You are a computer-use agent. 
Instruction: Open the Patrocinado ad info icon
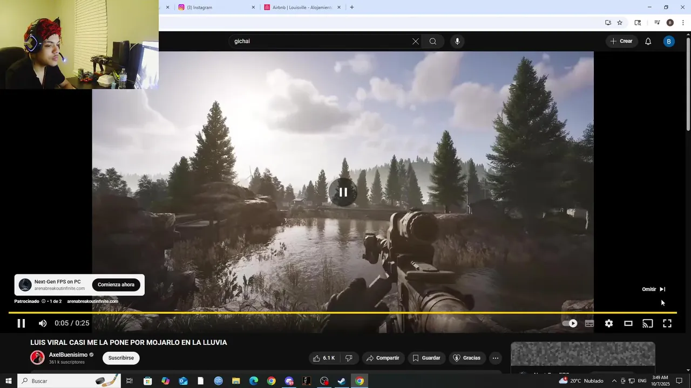pos(44,301)
